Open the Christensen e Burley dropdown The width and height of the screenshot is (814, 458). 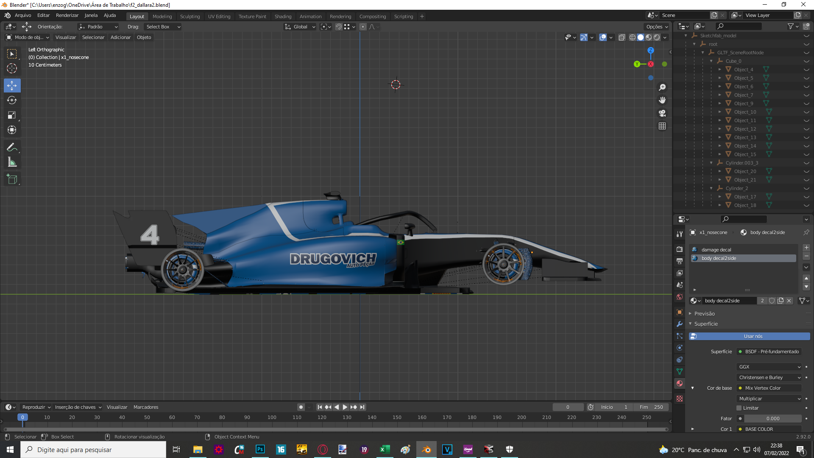coord(769,377)
